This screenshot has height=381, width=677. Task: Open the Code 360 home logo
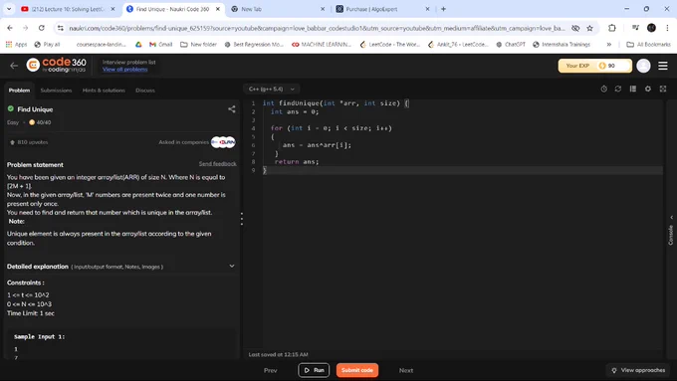(56, 65)
